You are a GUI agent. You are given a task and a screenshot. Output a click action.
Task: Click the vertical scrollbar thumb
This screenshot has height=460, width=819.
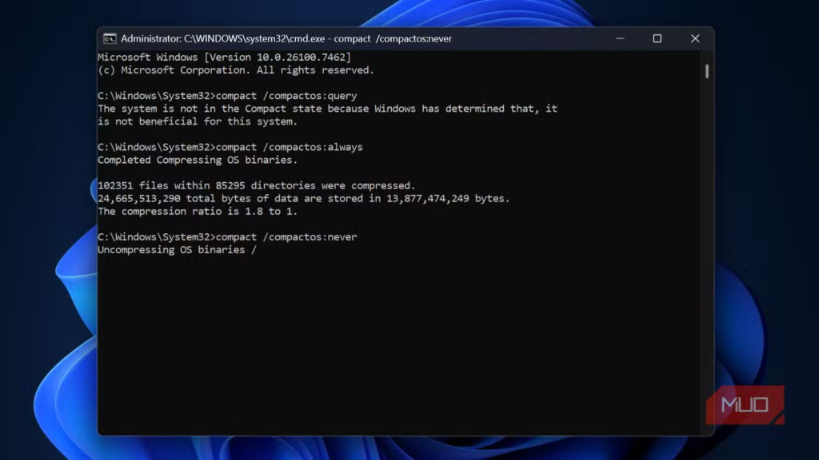coord(707,72)
